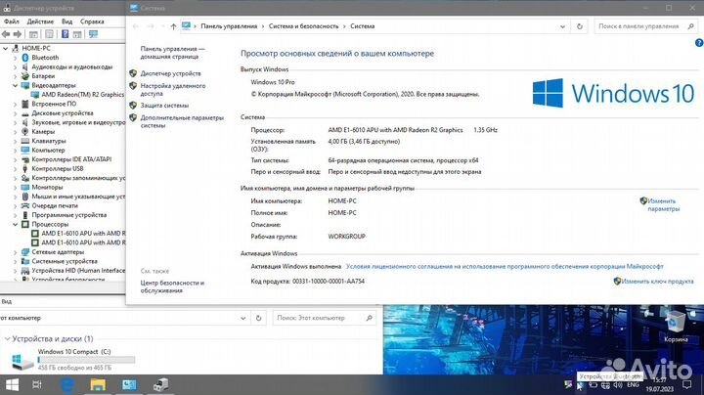Open File Explorer from the taskbar
Screen dimensions: 704x395
tap(98, 385)
